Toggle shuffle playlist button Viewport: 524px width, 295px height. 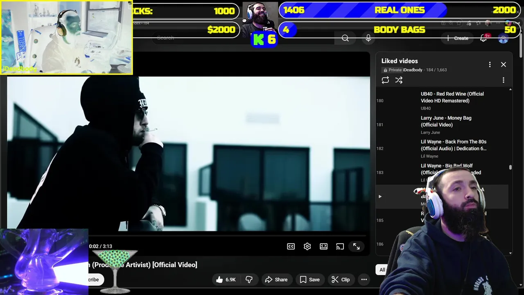pos(399,80)
